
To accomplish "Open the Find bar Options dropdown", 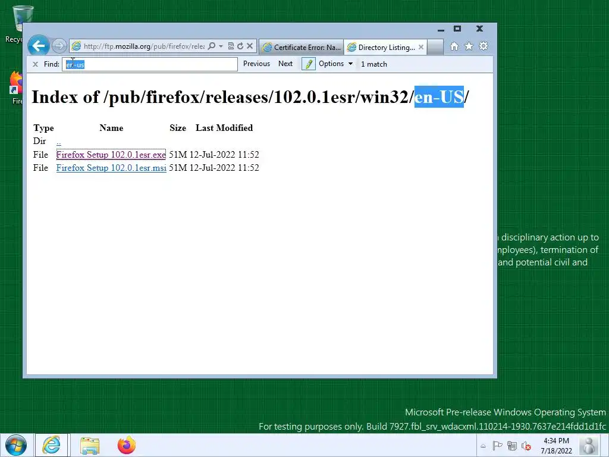I will tap(335, 64).
